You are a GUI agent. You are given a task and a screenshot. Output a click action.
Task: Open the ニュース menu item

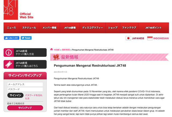tap(11, 28)
